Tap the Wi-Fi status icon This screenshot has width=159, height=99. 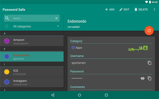click(x=147, y=2)
